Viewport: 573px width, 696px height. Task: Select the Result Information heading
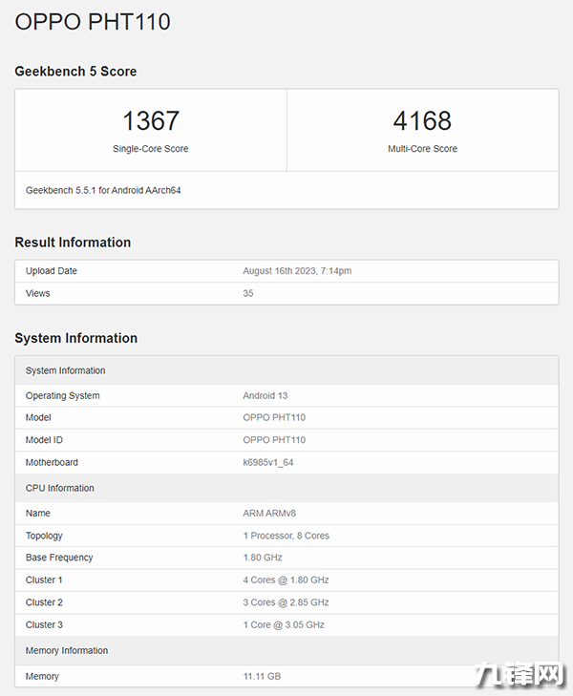tap(73, 243)
